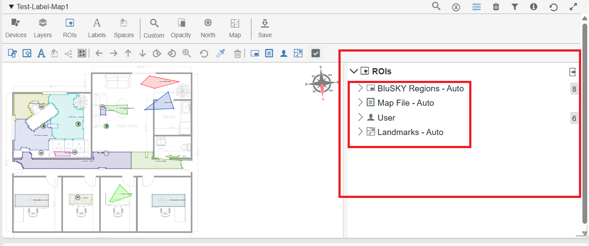Click the BluSKY Regions count badge 8
Image resolution: width=589 pixels, height=246 pixels.
(574, 89)
